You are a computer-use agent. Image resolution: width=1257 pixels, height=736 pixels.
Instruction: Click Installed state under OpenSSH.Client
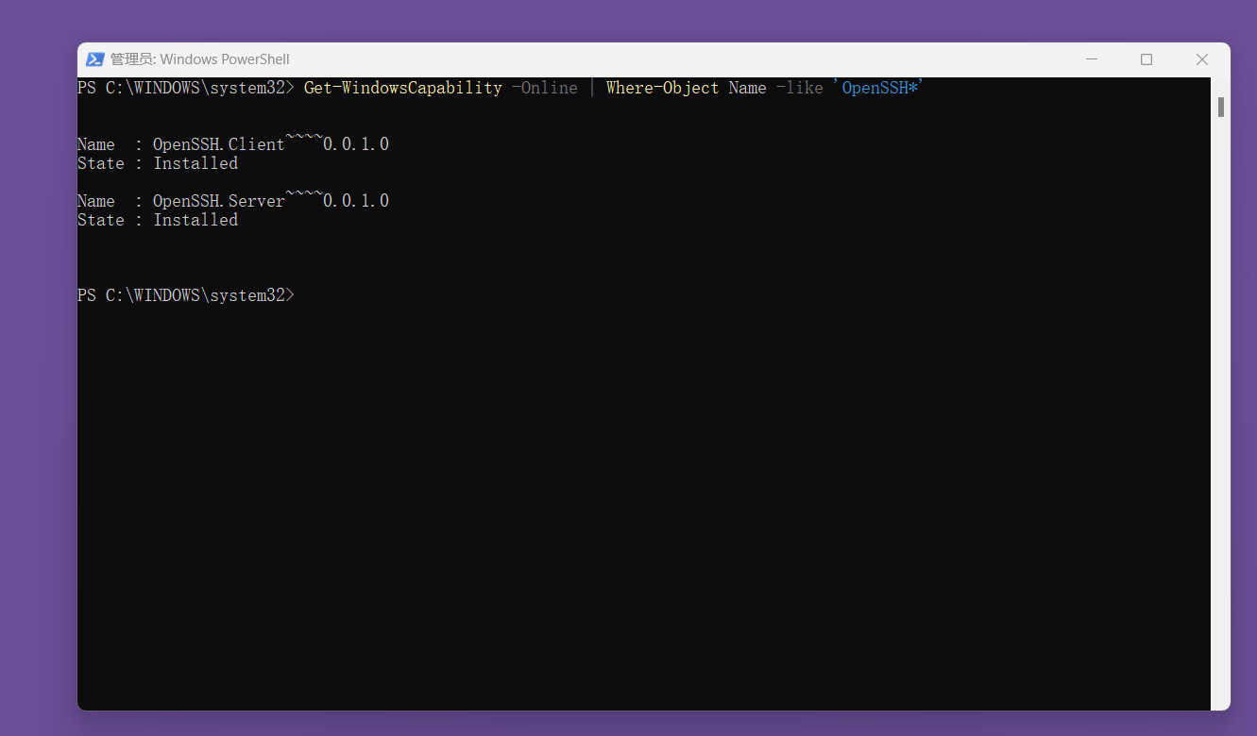point(195,163)
